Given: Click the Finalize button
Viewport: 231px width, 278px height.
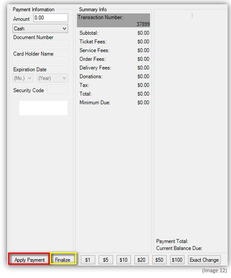Looking at the screenshot, I should (63, 260).
